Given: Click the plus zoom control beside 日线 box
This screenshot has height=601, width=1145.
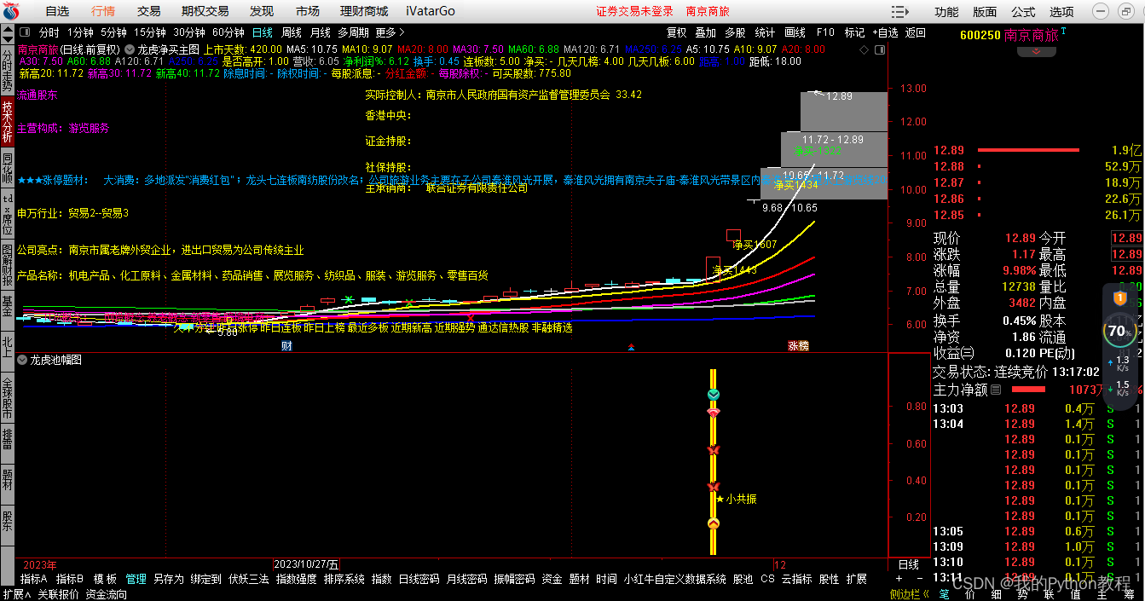Looking at the screenshot, I should click(898, 579).
